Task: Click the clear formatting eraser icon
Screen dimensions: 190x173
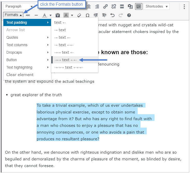Action: (x=79, y=15)
